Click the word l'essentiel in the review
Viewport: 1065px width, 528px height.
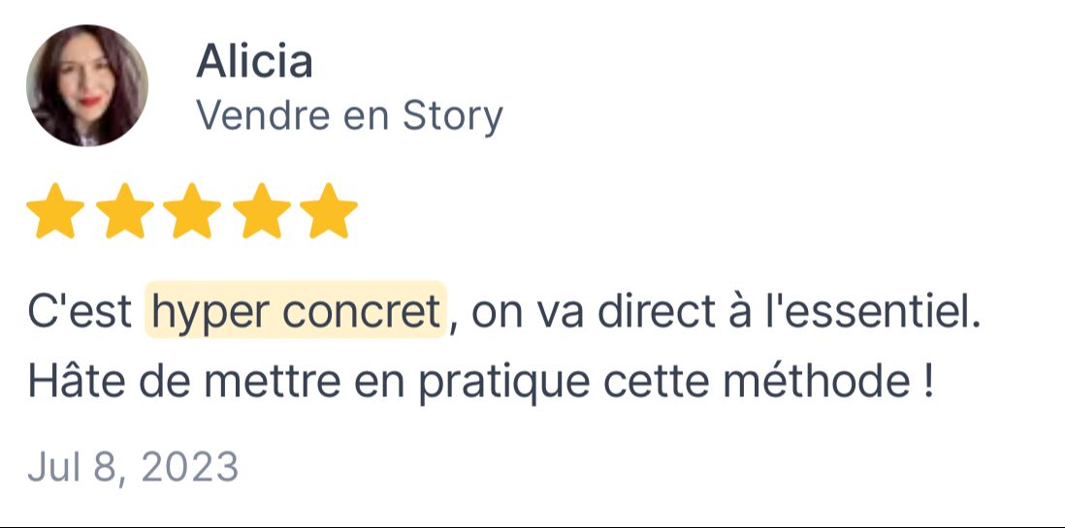pos(874,312)
